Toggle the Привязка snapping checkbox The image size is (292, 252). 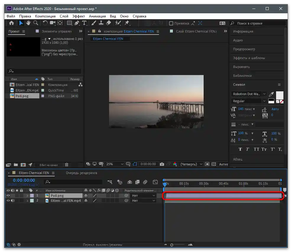click(x=171, y=23)
